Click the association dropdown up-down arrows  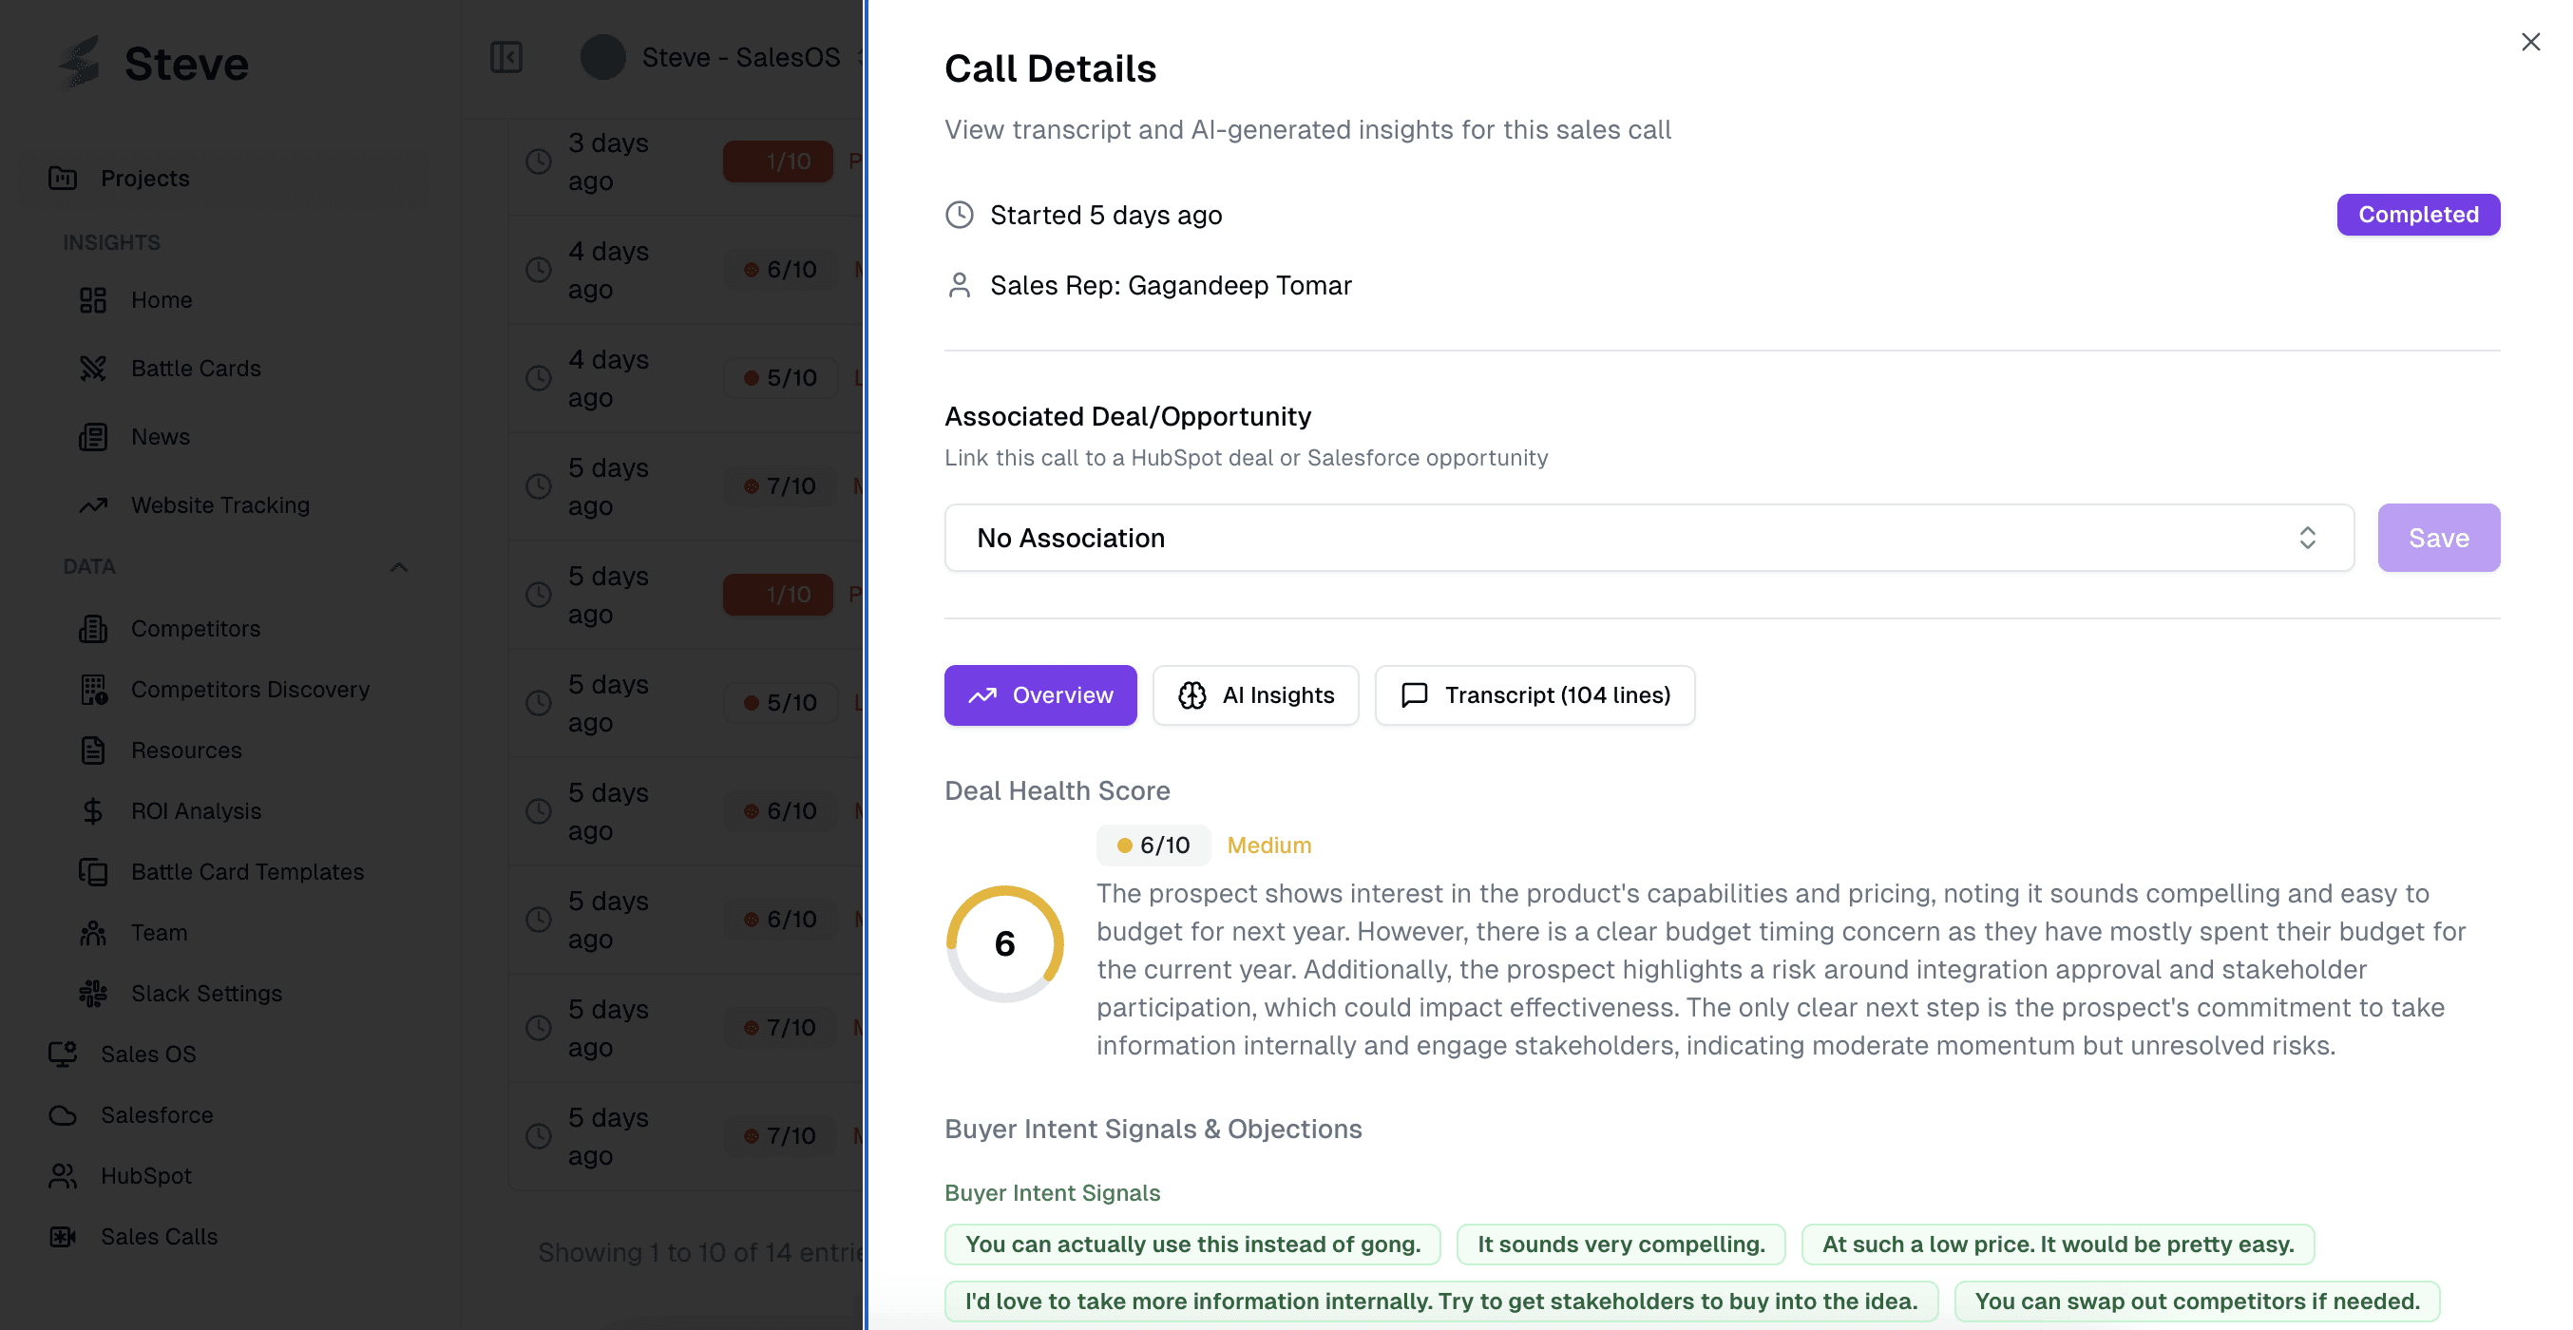(x=2306, y=537)
